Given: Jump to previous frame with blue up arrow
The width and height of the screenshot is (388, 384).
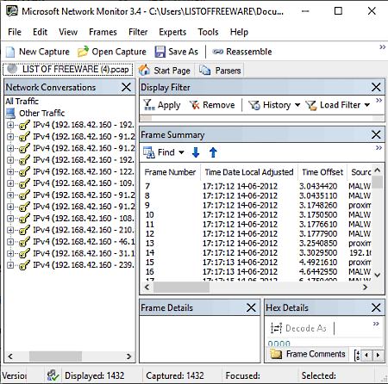Looking at the screenshot, I should click(213, 152).
